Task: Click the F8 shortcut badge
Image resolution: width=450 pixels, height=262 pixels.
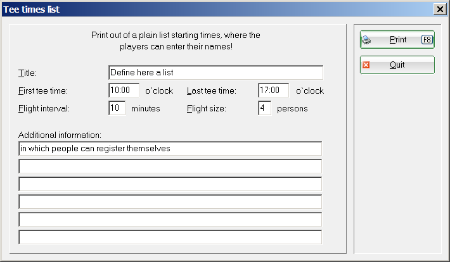Action: [427, 40]
